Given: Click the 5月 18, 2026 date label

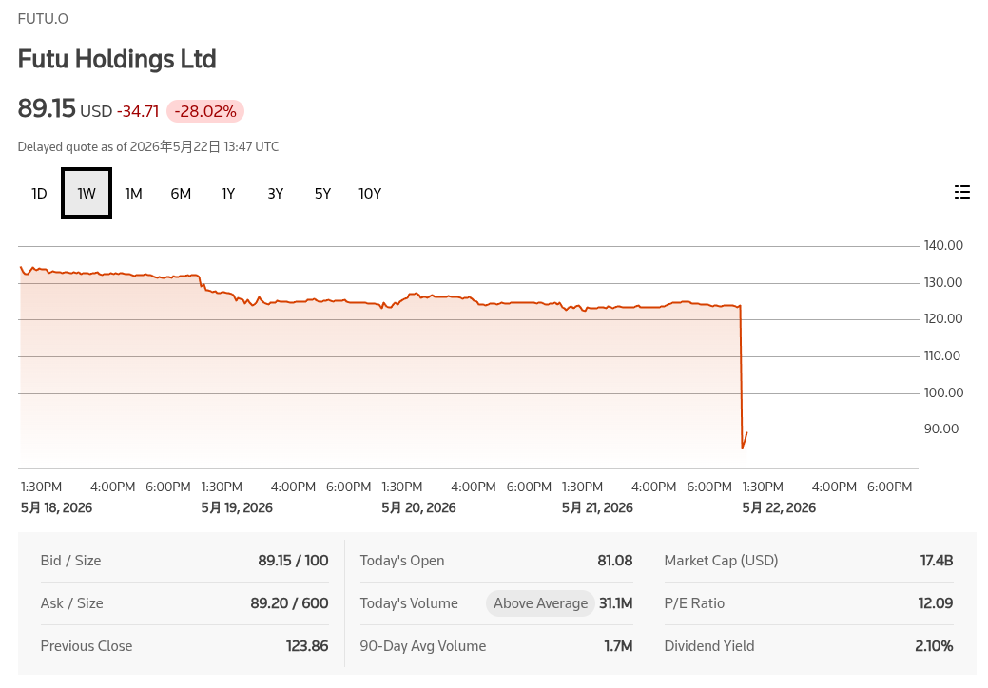Looking at the screenshot, I should click(57, 508).
